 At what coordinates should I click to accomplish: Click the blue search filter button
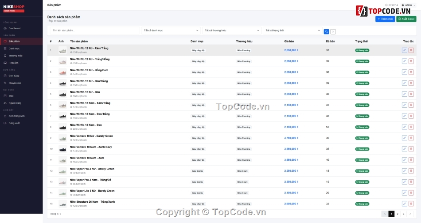point(326,31)
